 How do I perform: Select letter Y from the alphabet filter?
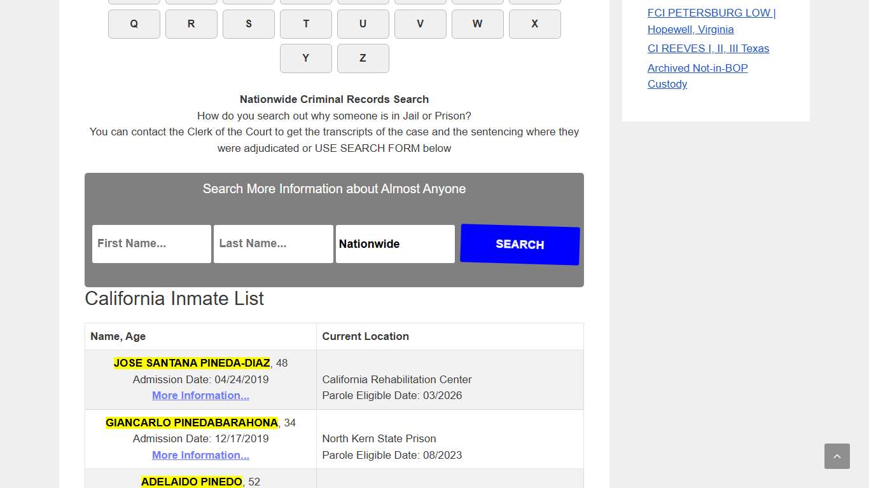point(305,58)
